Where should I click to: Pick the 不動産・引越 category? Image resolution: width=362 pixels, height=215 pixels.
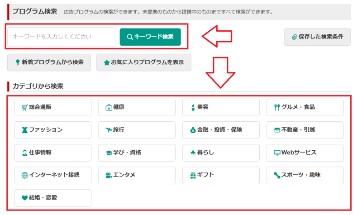[x=305, y=130]
